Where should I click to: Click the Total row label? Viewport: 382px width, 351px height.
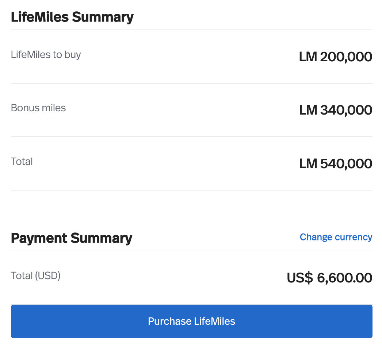[x=22, y=161]
